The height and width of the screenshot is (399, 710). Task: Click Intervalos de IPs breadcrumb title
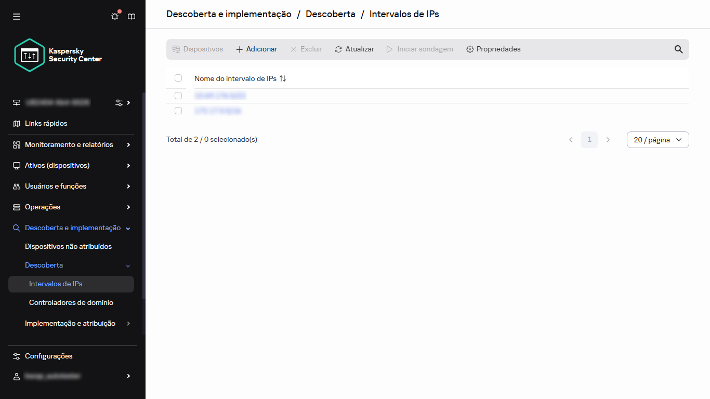point(404,15)
